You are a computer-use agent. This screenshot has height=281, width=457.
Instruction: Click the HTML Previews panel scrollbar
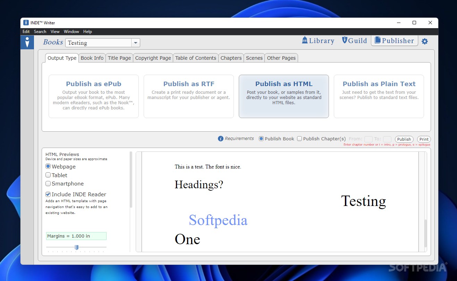point(131,180)
